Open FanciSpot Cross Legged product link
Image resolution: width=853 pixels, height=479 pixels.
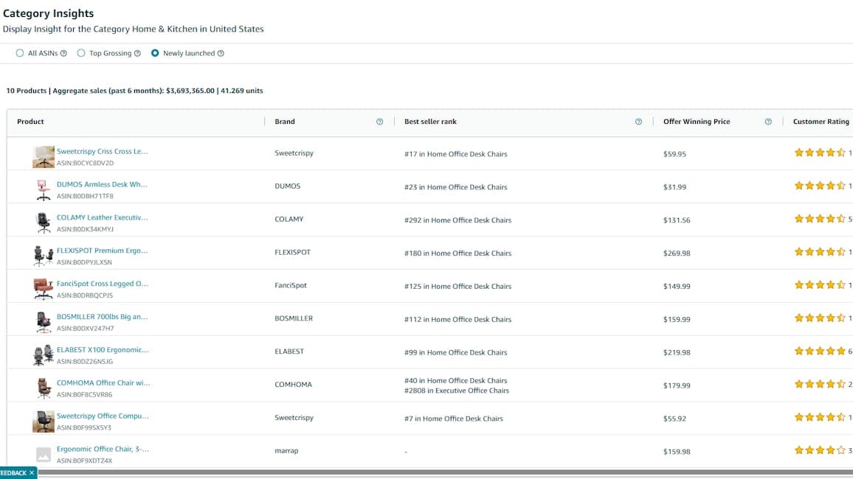[x=103, y=284]
